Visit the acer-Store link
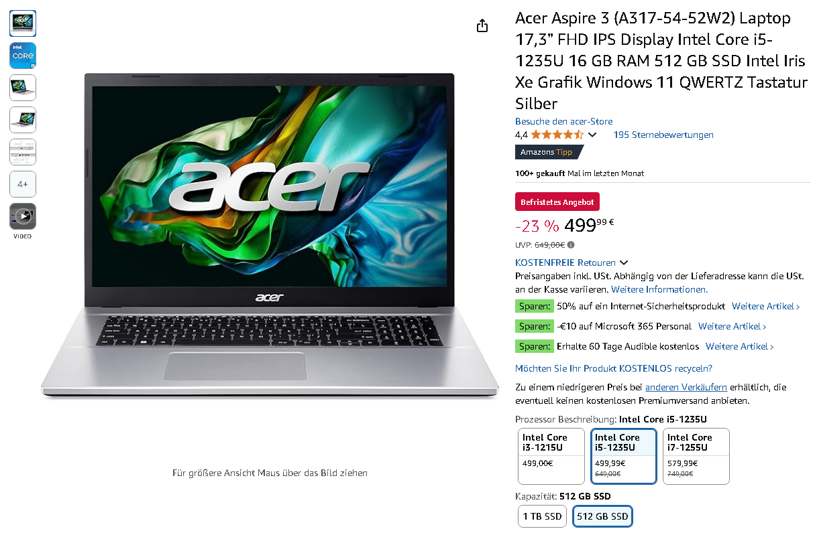The image size is (815, 533). click(x=563, y=121)
